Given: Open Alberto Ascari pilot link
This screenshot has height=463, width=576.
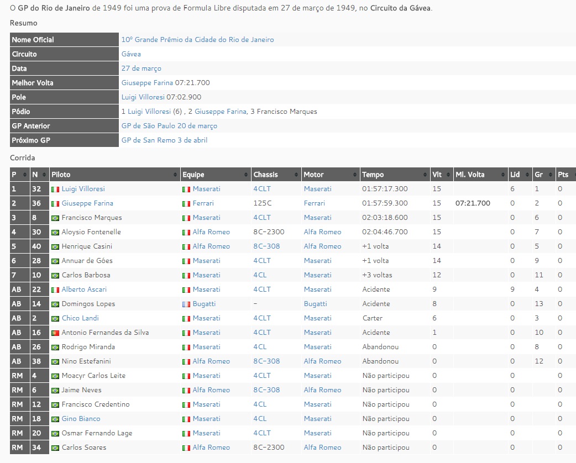Looking at the screenshot, I should 84,290.
